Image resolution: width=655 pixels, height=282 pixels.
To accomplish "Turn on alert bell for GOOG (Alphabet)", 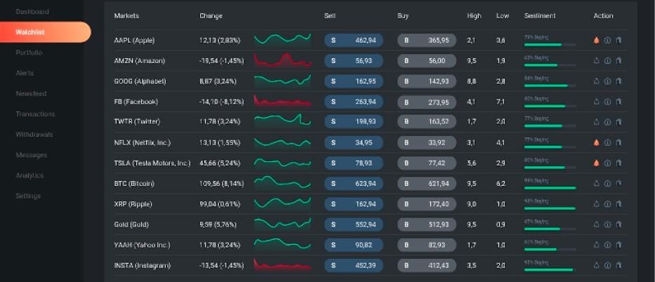I will coord(597,81).
